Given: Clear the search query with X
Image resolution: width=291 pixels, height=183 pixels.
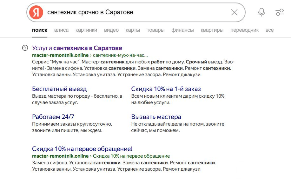Looking at the screenshot, I should (x=234, y=12).
